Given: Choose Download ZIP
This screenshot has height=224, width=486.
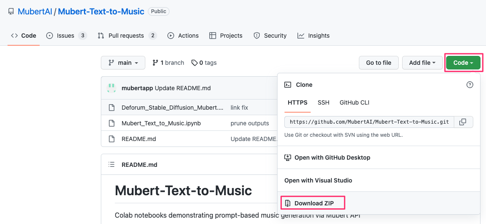Looking at the screenshot, I should [x=378, y=203].
